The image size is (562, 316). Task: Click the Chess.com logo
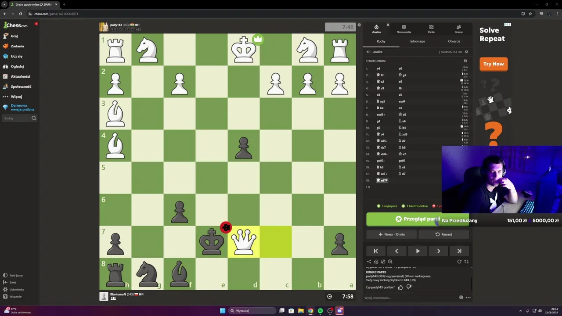(15, 25)
